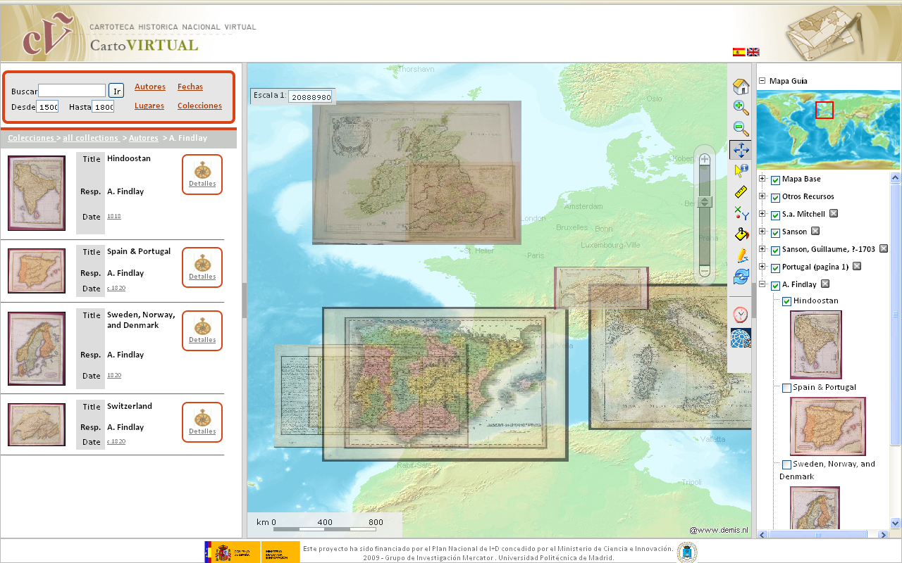Click the Autores breadcrumb link

(x=144, y=138)
